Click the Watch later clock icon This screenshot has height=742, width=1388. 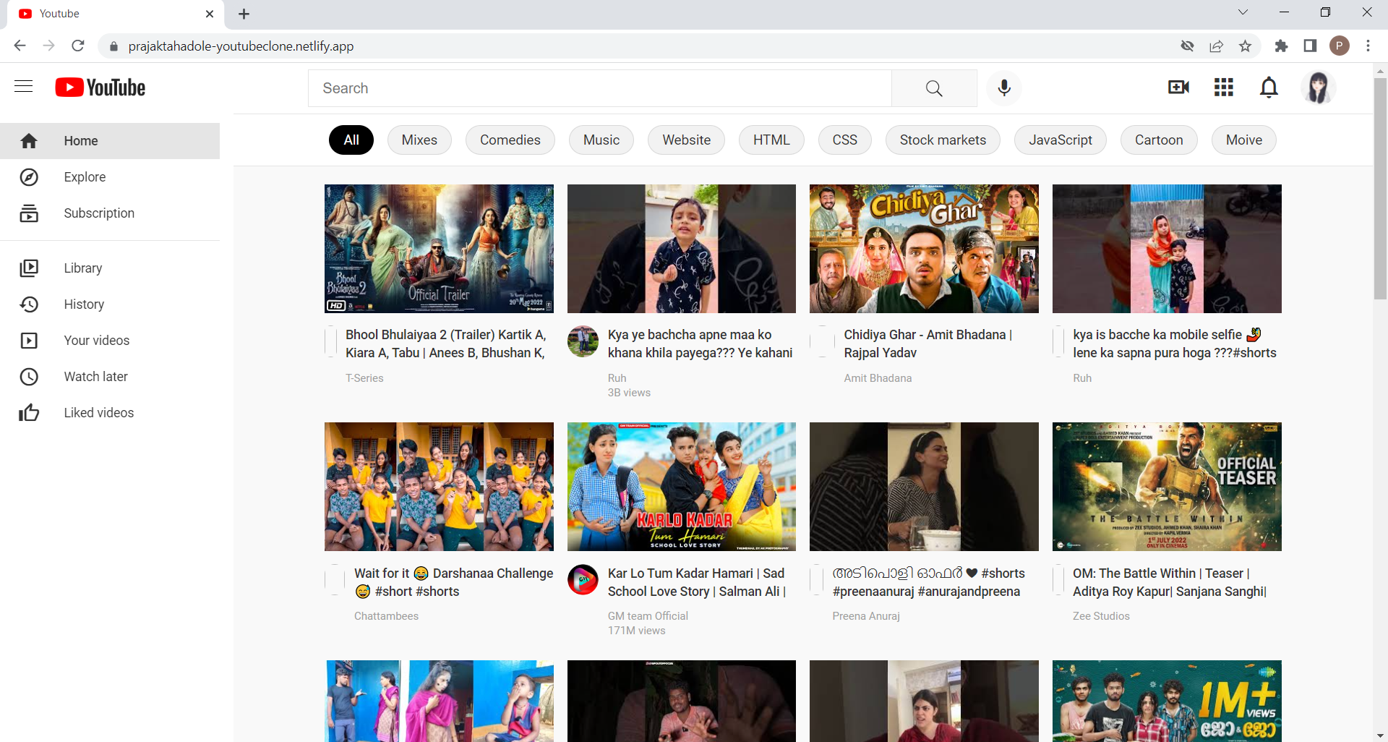pos(29,377)
